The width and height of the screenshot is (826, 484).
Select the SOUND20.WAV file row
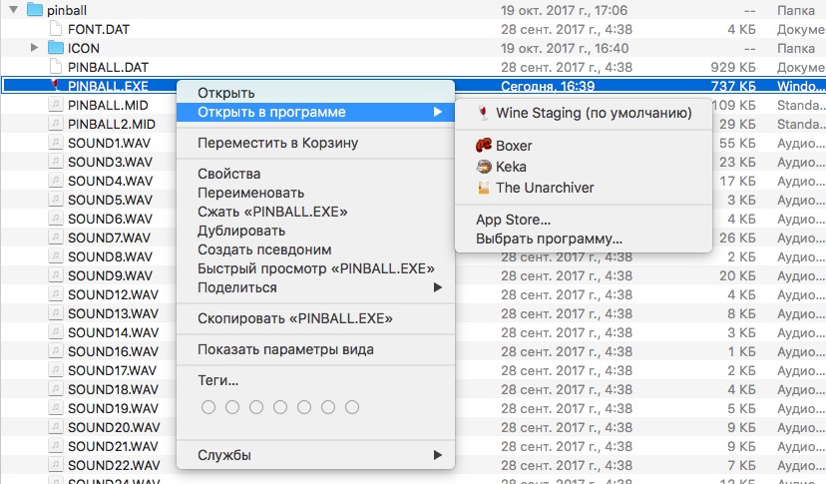point(413,427)
